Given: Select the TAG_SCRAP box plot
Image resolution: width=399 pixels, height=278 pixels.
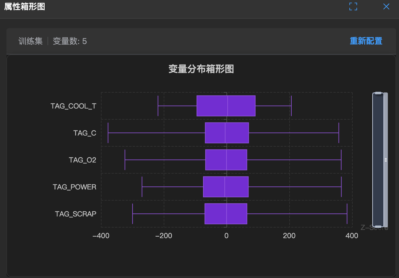Looking at the screenshot, I should pyautogui.click(x=226, y=214).
